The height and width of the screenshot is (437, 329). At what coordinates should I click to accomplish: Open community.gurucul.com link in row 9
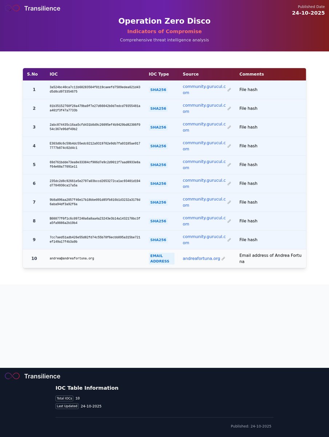[204, 240]
